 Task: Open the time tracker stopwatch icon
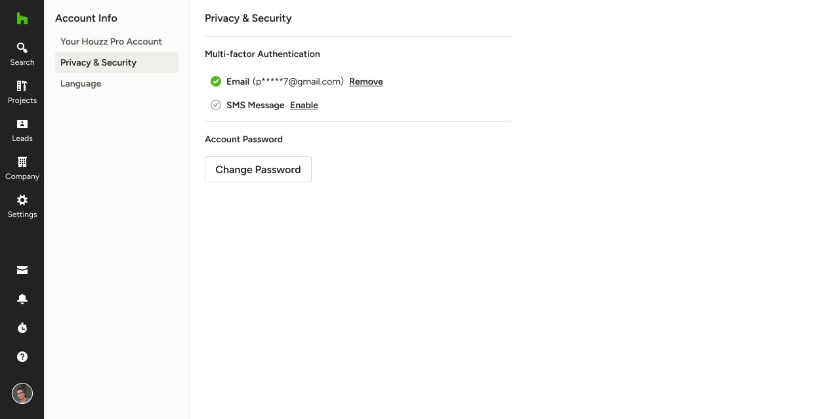pos(22,328)
